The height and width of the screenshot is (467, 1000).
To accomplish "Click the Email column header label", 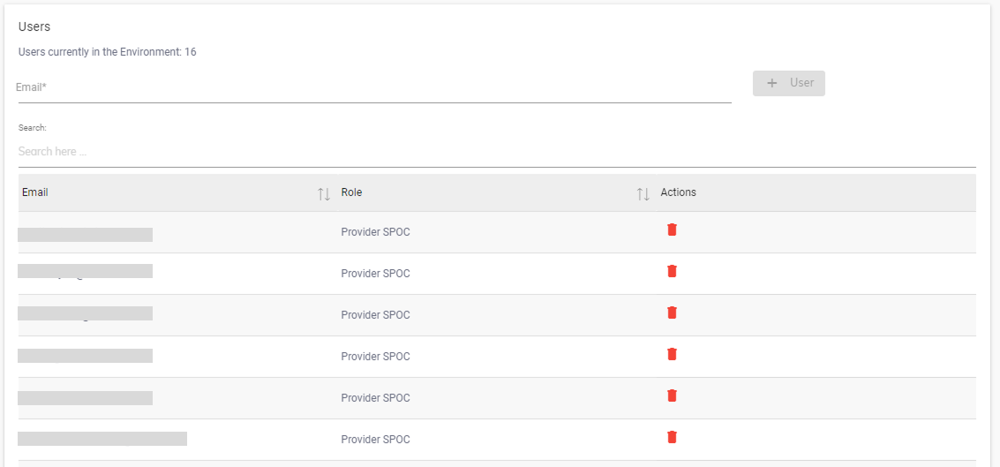I will pyautogui.click(x=35, y=192).
